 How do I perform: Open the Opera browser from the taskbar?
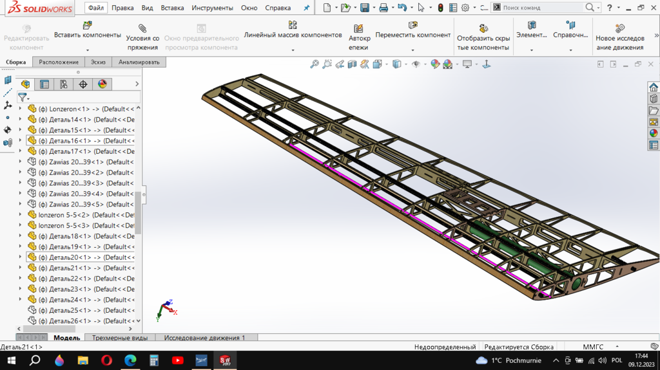point(106,360)
